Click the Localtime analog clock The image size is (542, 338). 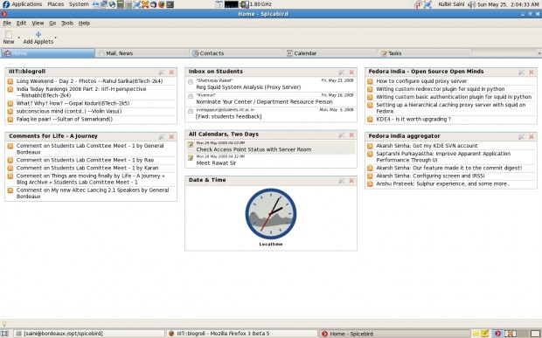click(271, 214)
